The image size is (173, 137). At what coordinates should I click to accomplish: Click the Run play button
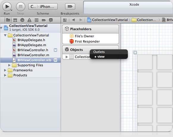(7, 7)
